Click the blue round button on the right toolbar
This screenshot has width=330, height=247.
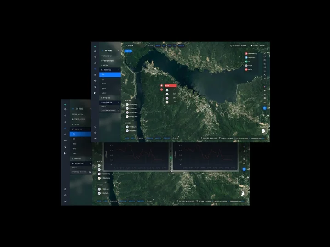point(265,108)
